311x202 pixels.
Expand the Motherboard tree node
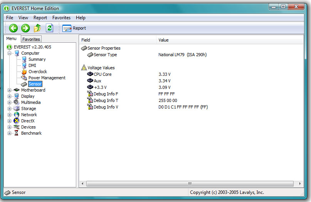point(9,90)
